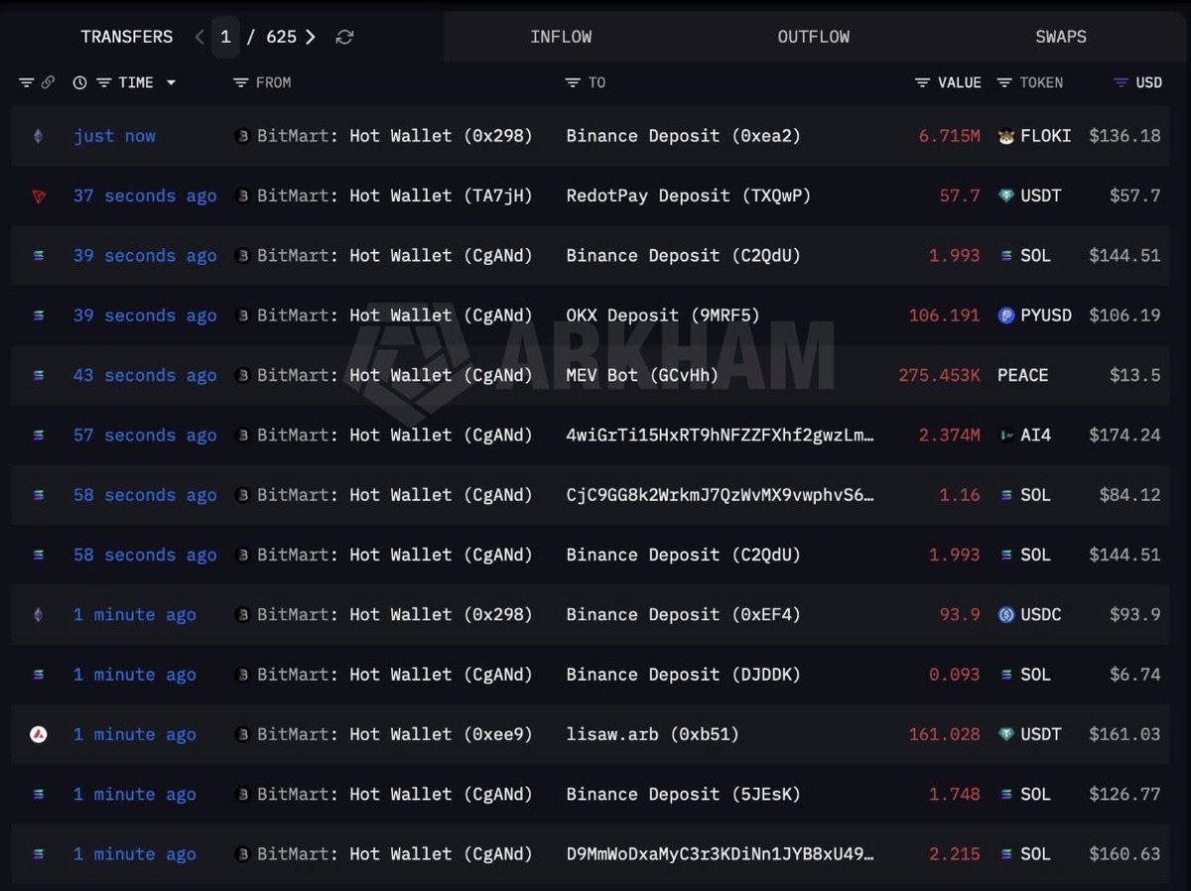Open address starting with D9MmWoDxaMyC3r3
The image size is (1191, 891).
721,854
